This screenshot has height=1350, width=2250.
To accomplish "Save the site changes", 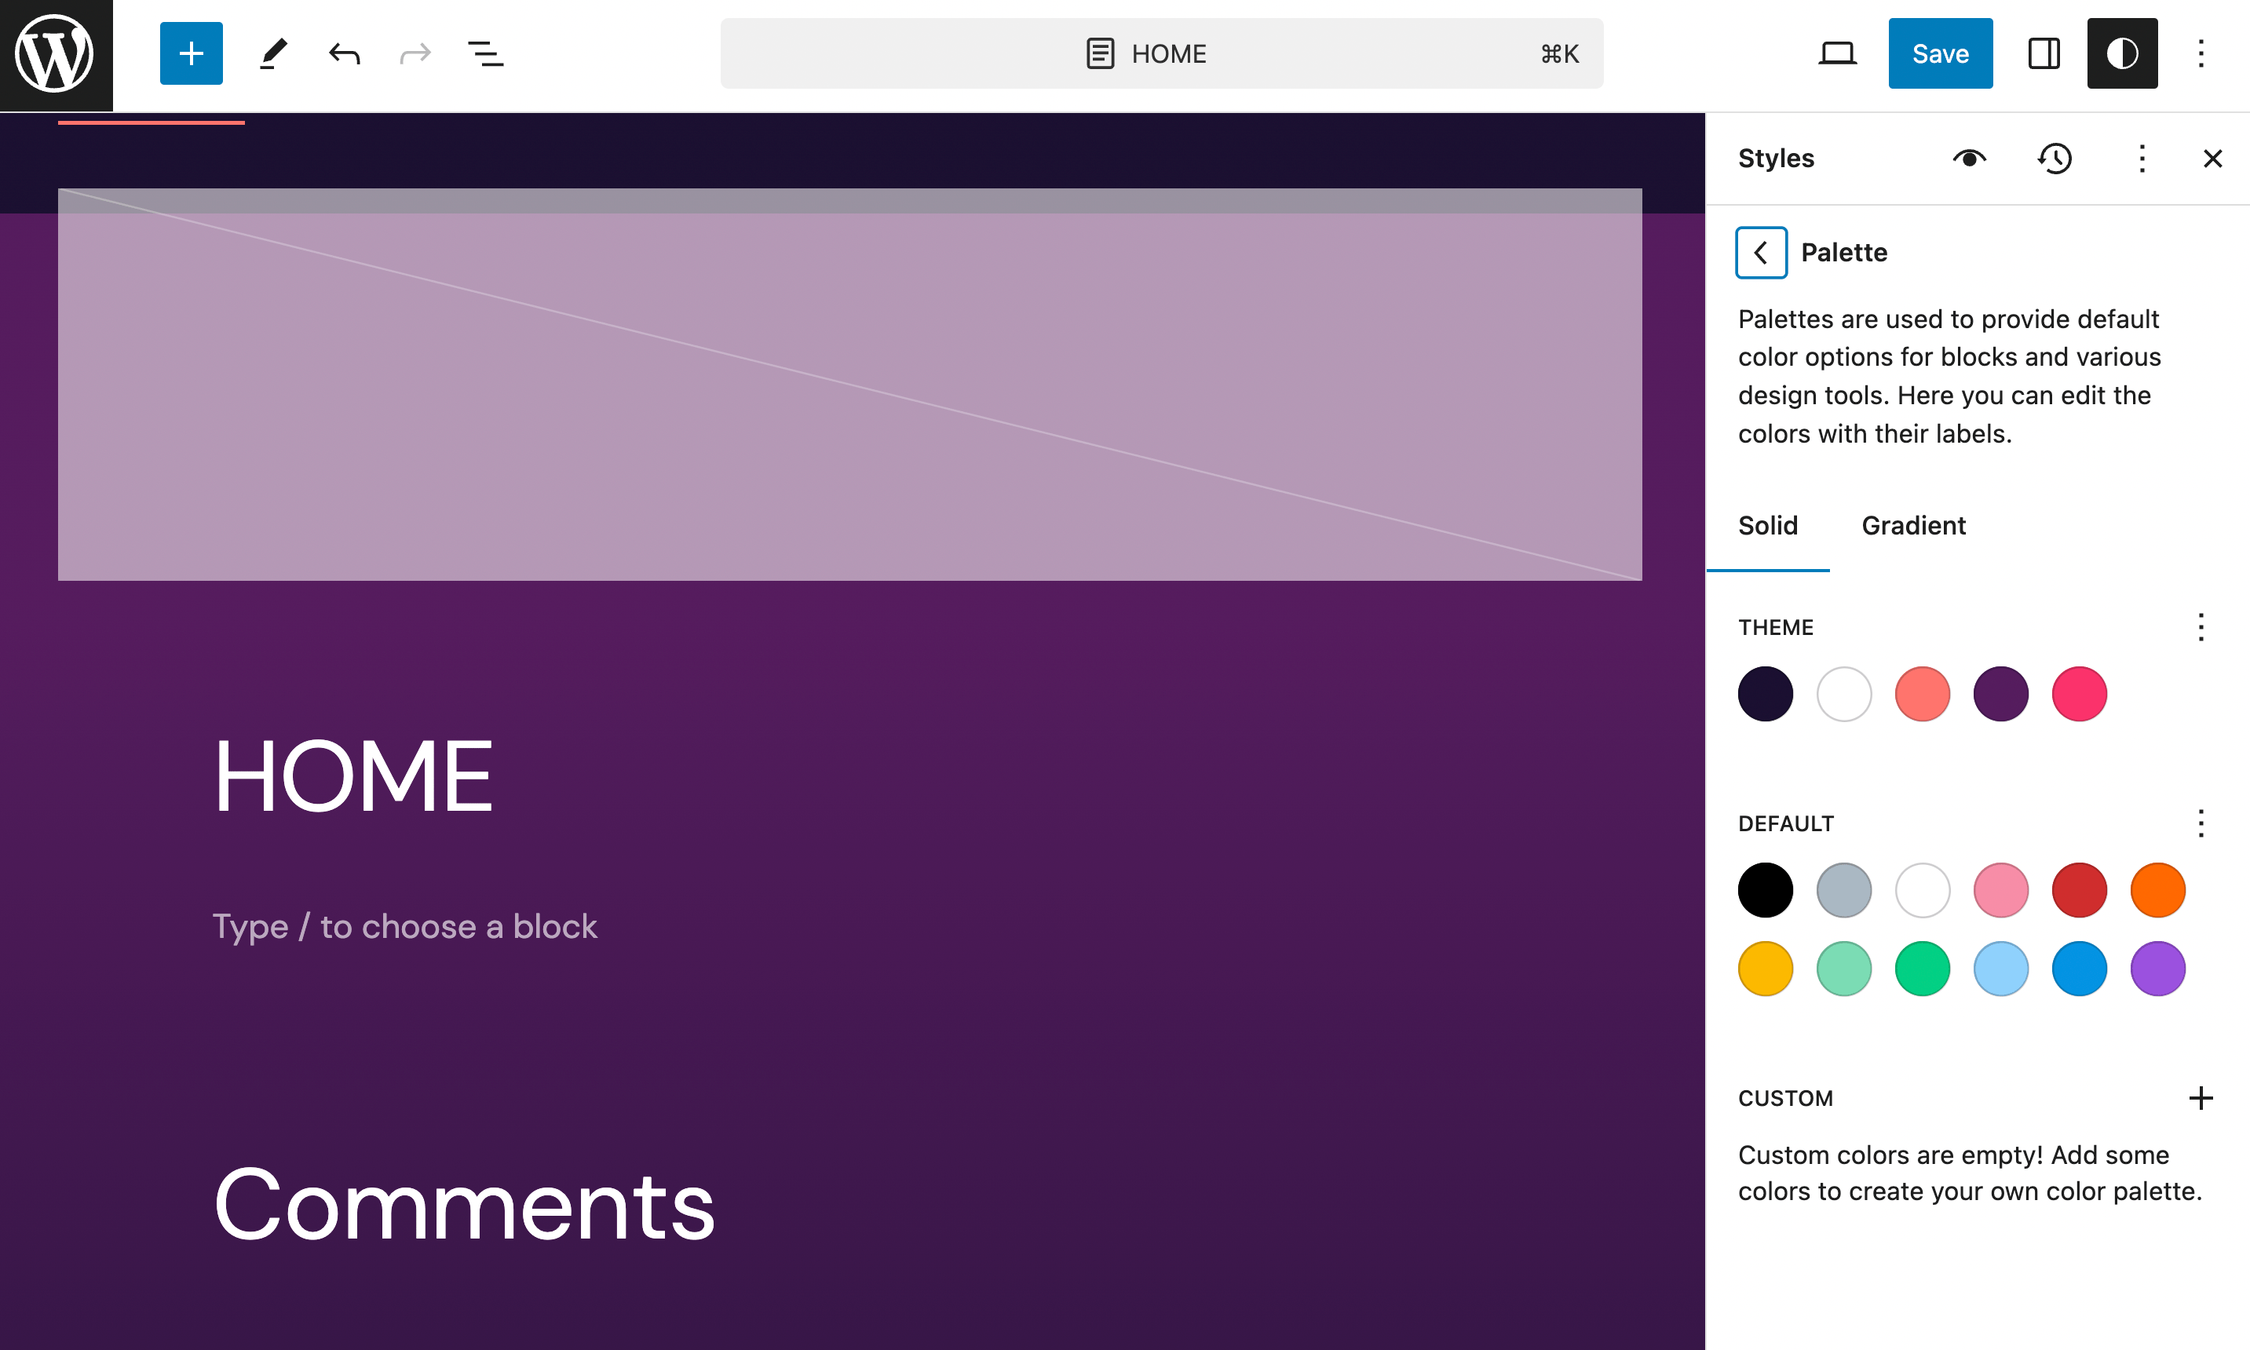I will (x=1940, y=53).
